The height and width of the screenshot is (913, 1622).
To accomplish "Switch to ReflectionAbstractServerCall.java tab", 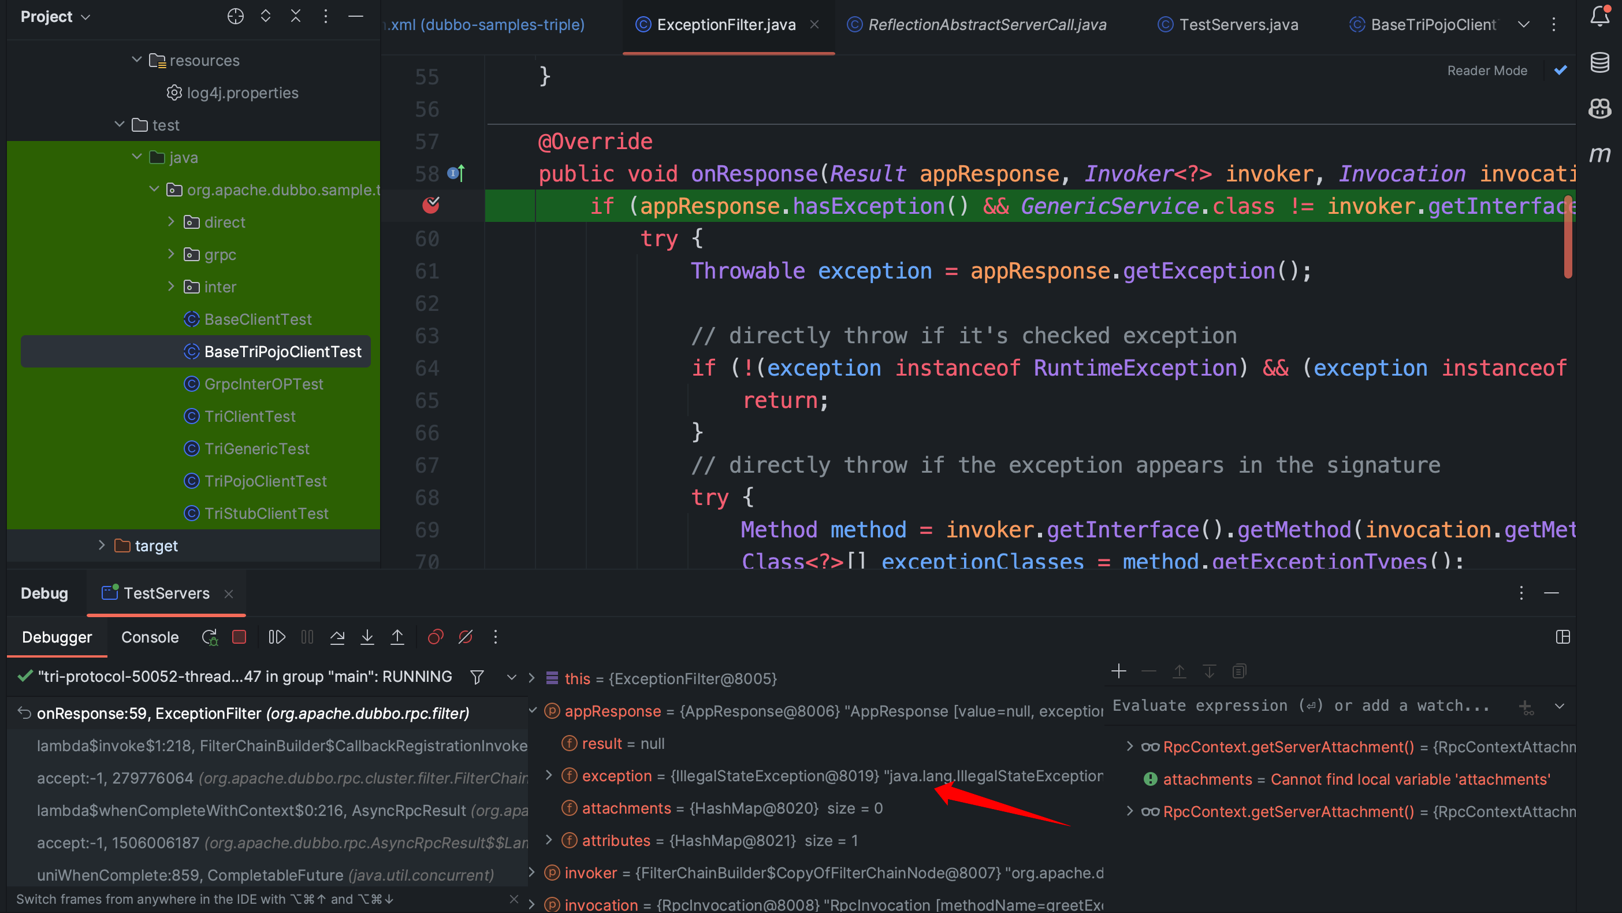I will [977, 25].
